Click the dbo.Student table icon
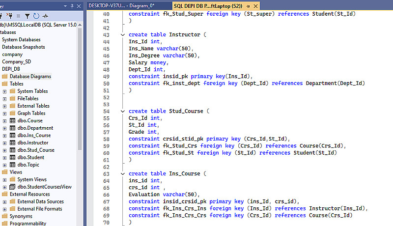 pyautogui.click(x=13, y=157)
